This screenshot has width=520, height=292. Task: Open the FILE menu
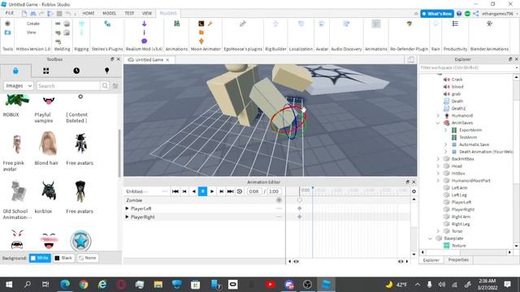[x=10, y=13]
